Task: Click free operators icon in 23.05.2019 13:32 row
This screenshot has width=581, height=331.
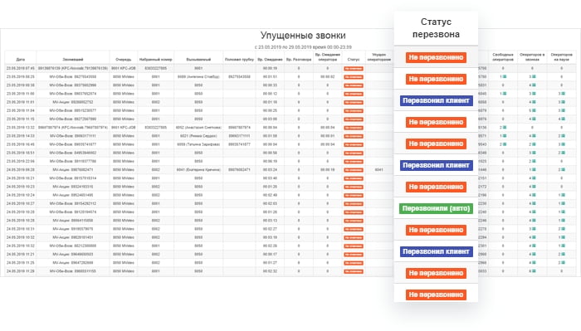Action: [505, 128]
